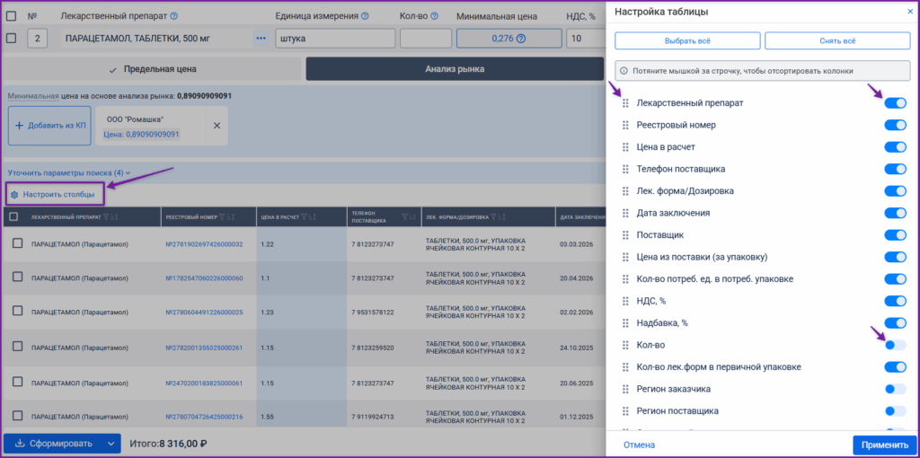Image resolution: width=920 pixels, height=458 pixels.
Task: Toggle off Кол-во лек.форм в первичной упаковке
Action: click(896, 367)
